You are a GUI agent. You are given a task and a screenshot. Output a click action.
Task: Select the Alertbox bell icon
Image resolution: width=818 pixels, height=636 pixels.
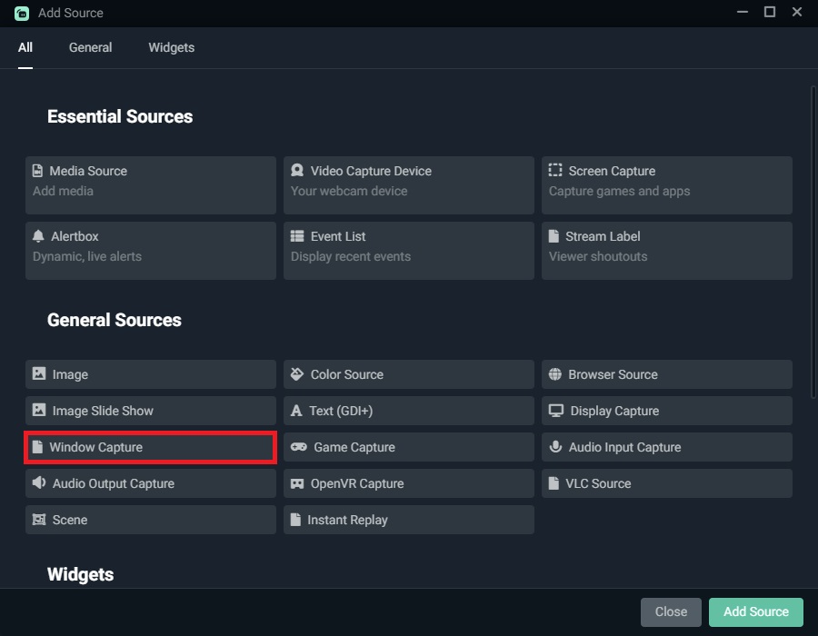point(38,236)
